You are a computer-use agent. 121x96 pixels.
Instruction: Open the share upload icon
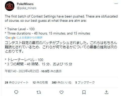pyautogui.click(x=106, y=92)
